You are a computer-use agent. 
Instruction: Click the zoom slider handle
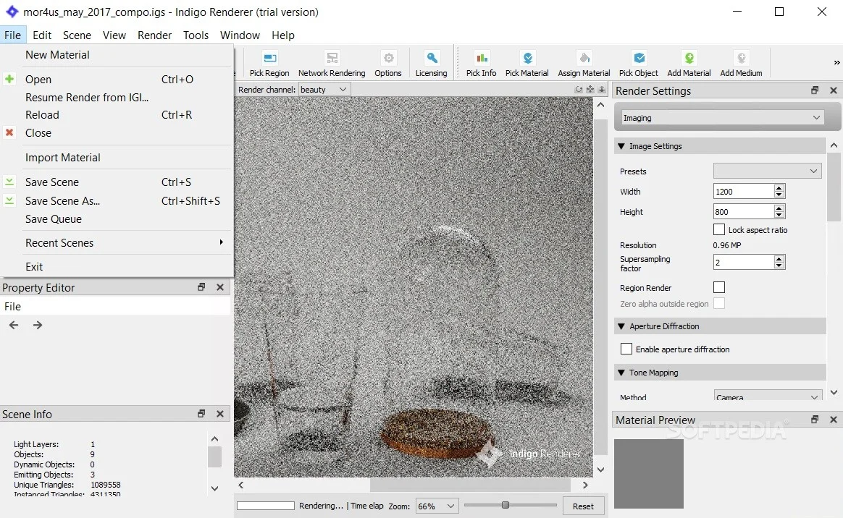(505, 505)
